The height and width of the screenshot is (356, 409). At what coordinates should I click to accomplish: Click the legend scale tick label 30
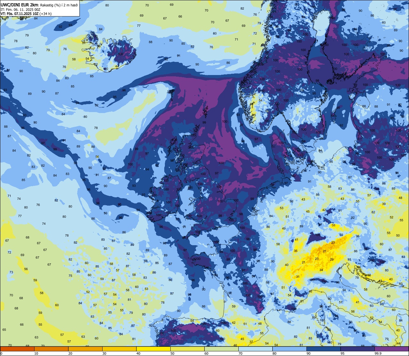click(104, 353)
